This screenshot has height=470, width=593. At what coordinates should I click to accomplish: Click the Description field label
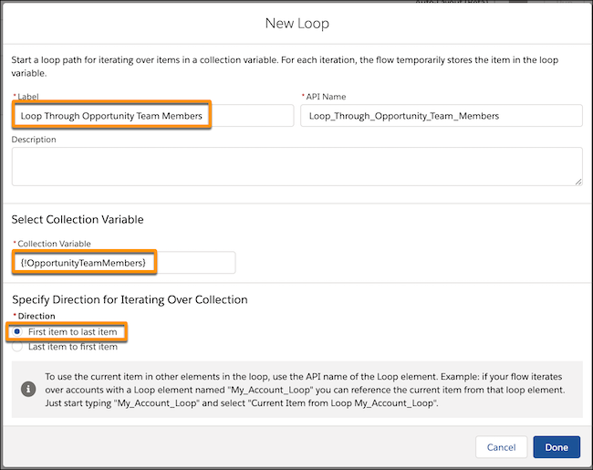(x=34, y=140)
